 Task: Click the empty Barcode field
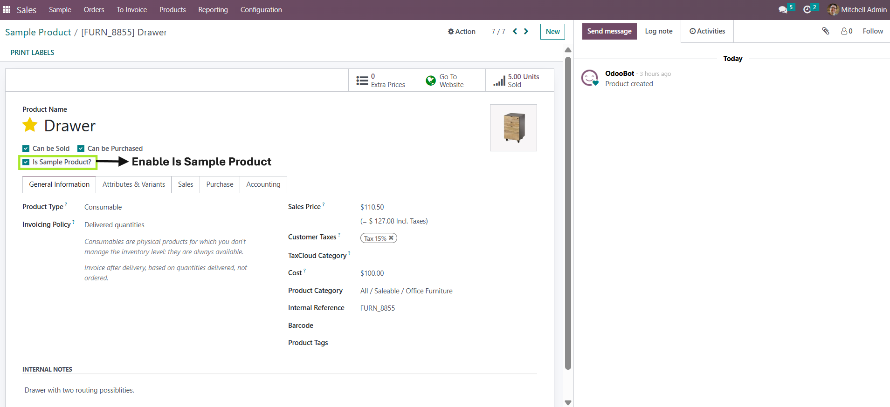(448, 326)
